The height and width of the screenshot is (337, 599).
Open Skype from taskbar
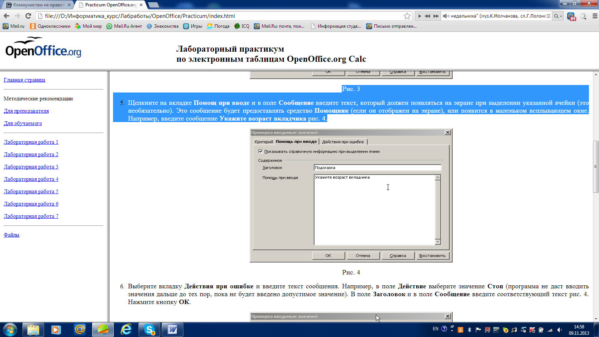149,330
